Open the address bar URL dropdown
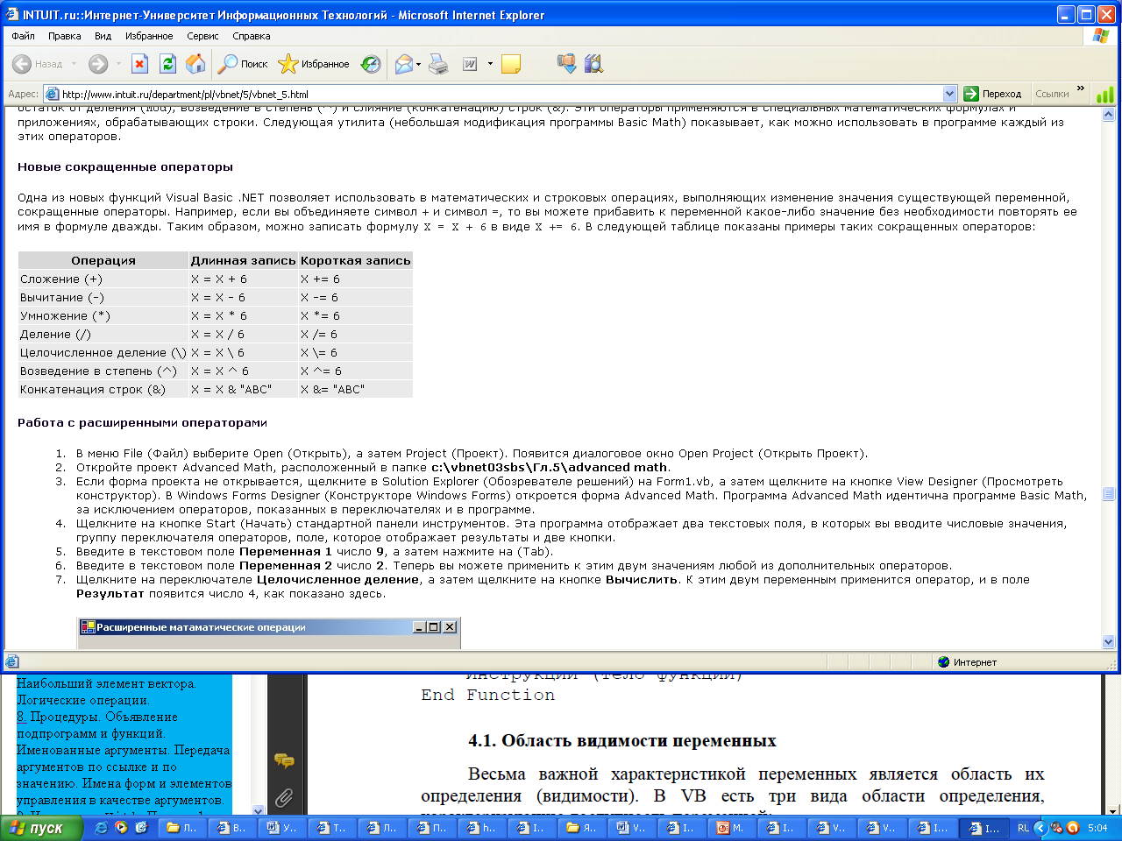The width and height of the screenshot is (1122, 841). (950, 94)
